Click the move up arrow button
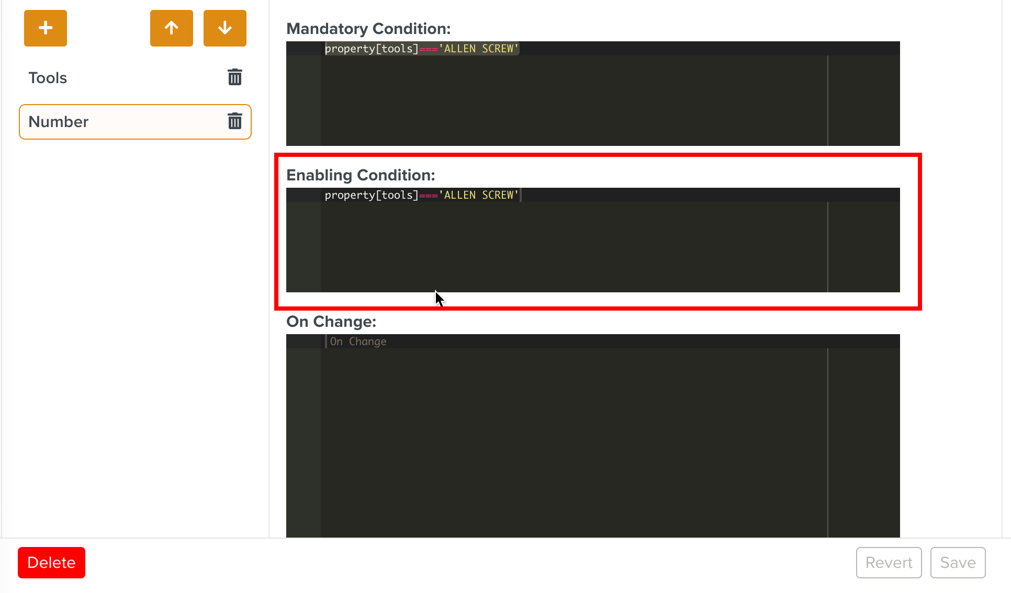This screenshot has width=1011, height=593. pyautogui.click(x=172, y=28)
